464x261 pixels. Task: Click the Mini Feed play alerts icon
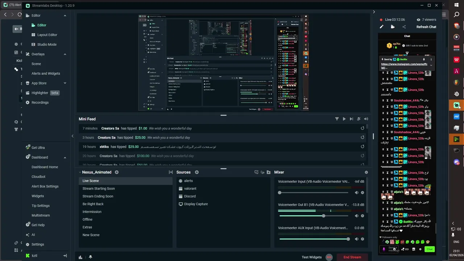point(344,119)
